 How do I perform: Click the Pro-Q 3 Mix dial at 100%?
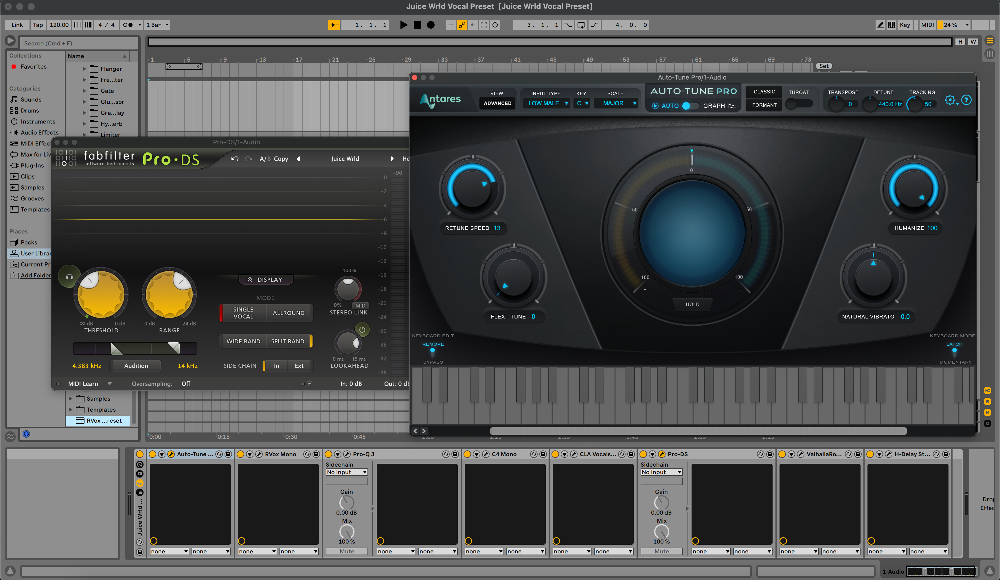(346, 532)
